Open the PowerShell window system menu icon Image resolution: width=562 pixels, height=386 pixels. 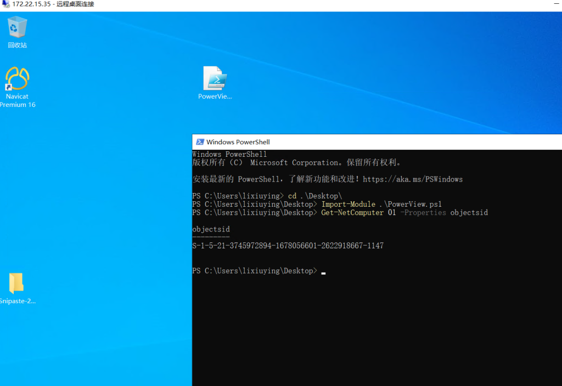pos(200,142)
